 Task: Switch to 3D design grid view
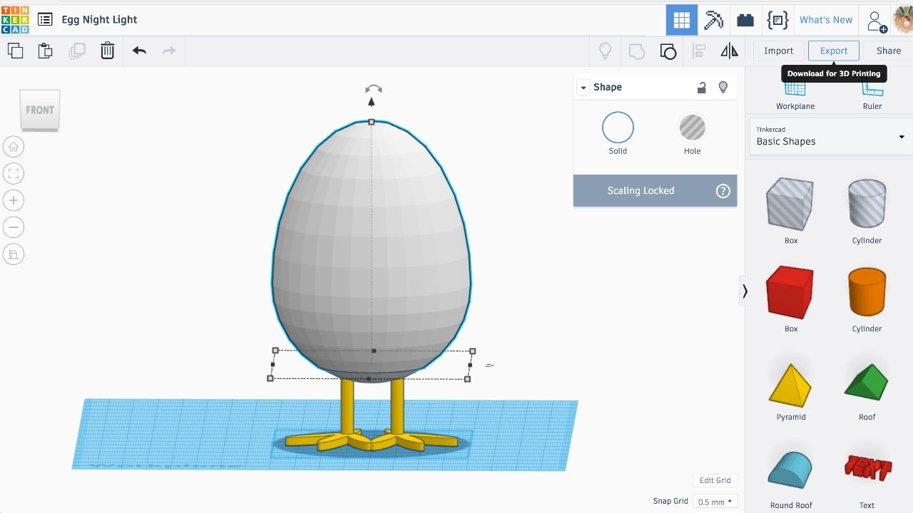pos(682,20)
